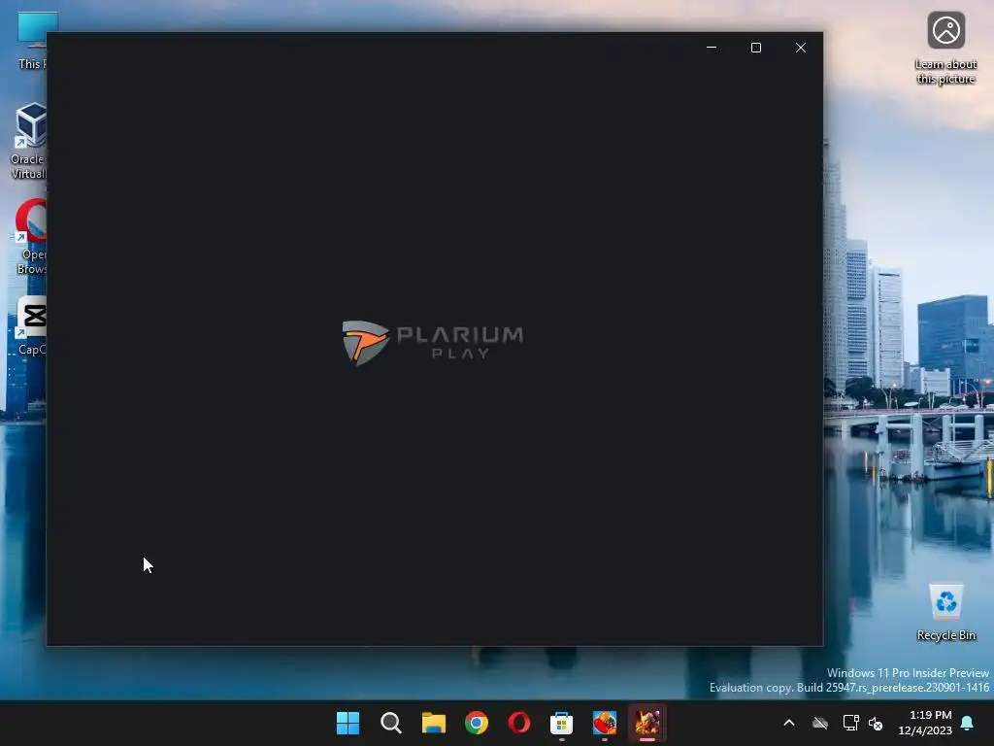Click Learn about this picture icon
994x746 pixels.
[945, 48]
